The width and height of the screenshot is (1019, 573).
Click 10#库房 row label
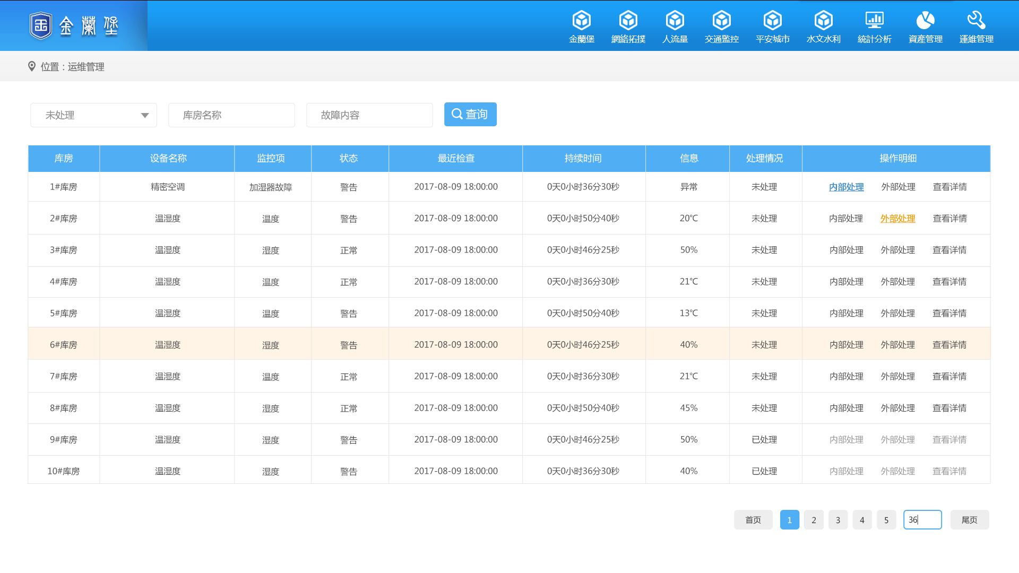(x=64, y=471)
